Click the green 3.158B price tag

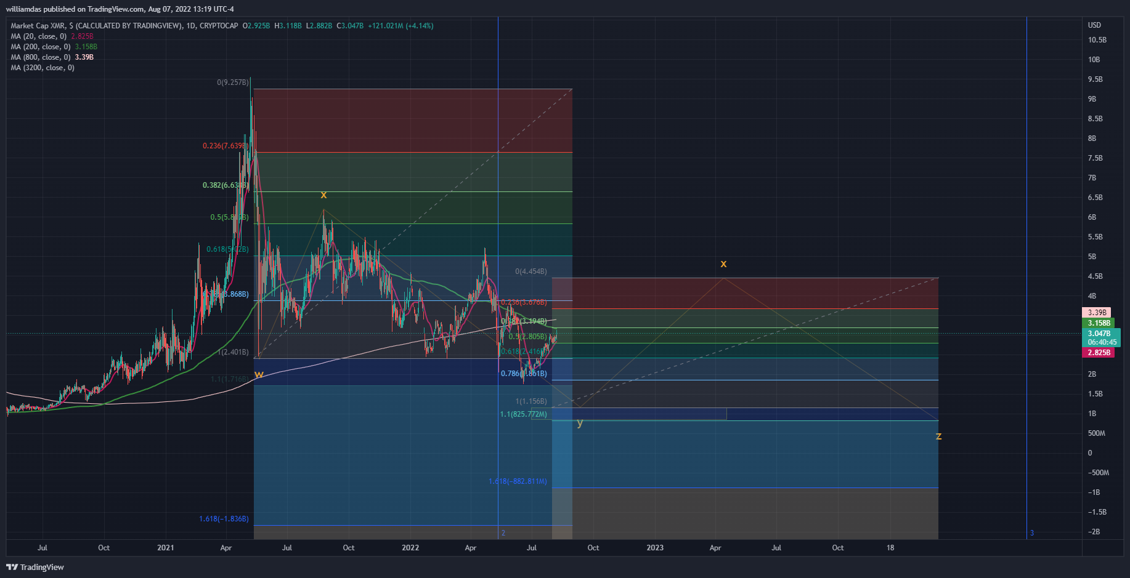[1099, 323]
